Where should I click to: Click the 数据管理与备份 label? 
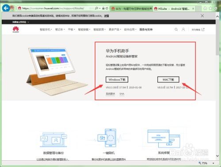53,153
